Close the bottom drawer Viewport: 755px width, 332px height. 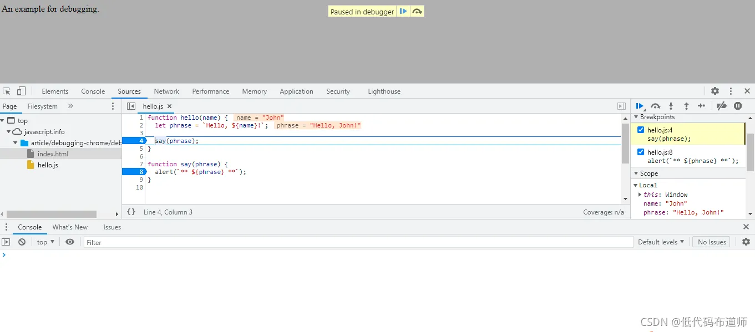(x=746, y=227)
